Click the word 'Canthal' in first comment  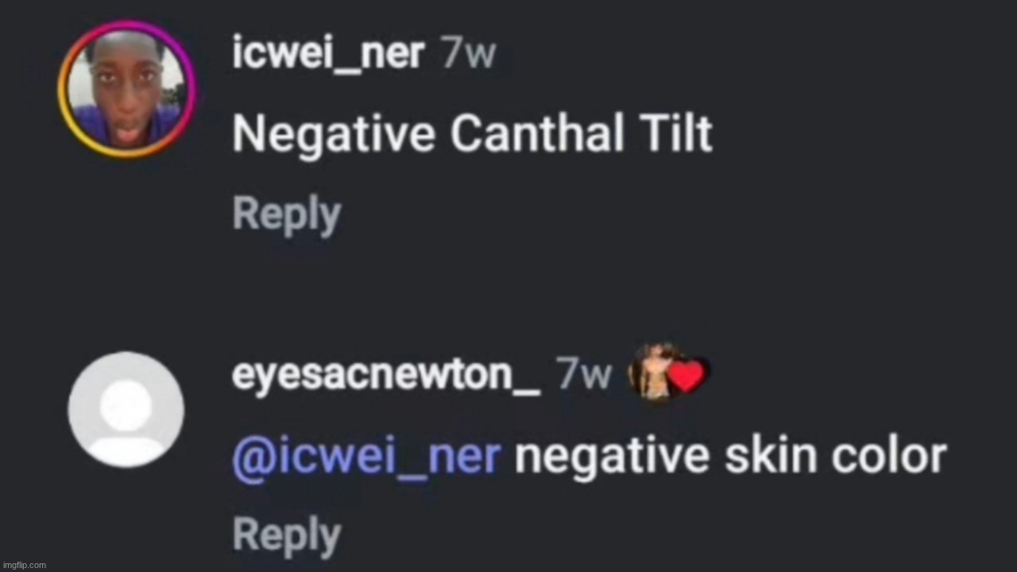pos(537,133)
